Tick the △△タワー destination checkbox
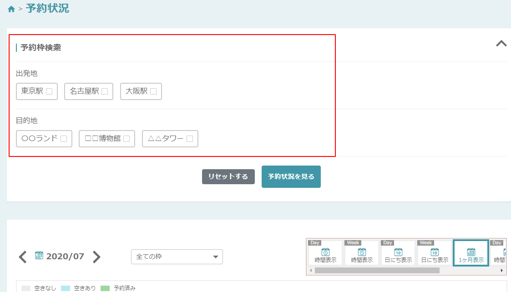The height and width of the screenshot is (292, 511). click(190, 139)
